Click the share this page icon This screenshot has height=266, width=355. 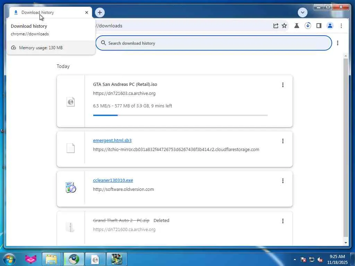[x=276, y=26]
